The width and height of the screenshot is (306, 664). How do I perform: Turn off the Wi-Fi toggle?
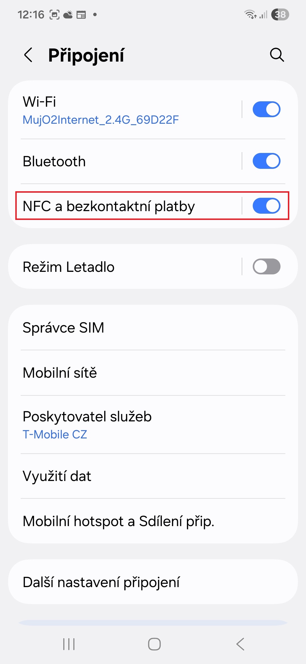coord(266,109)
